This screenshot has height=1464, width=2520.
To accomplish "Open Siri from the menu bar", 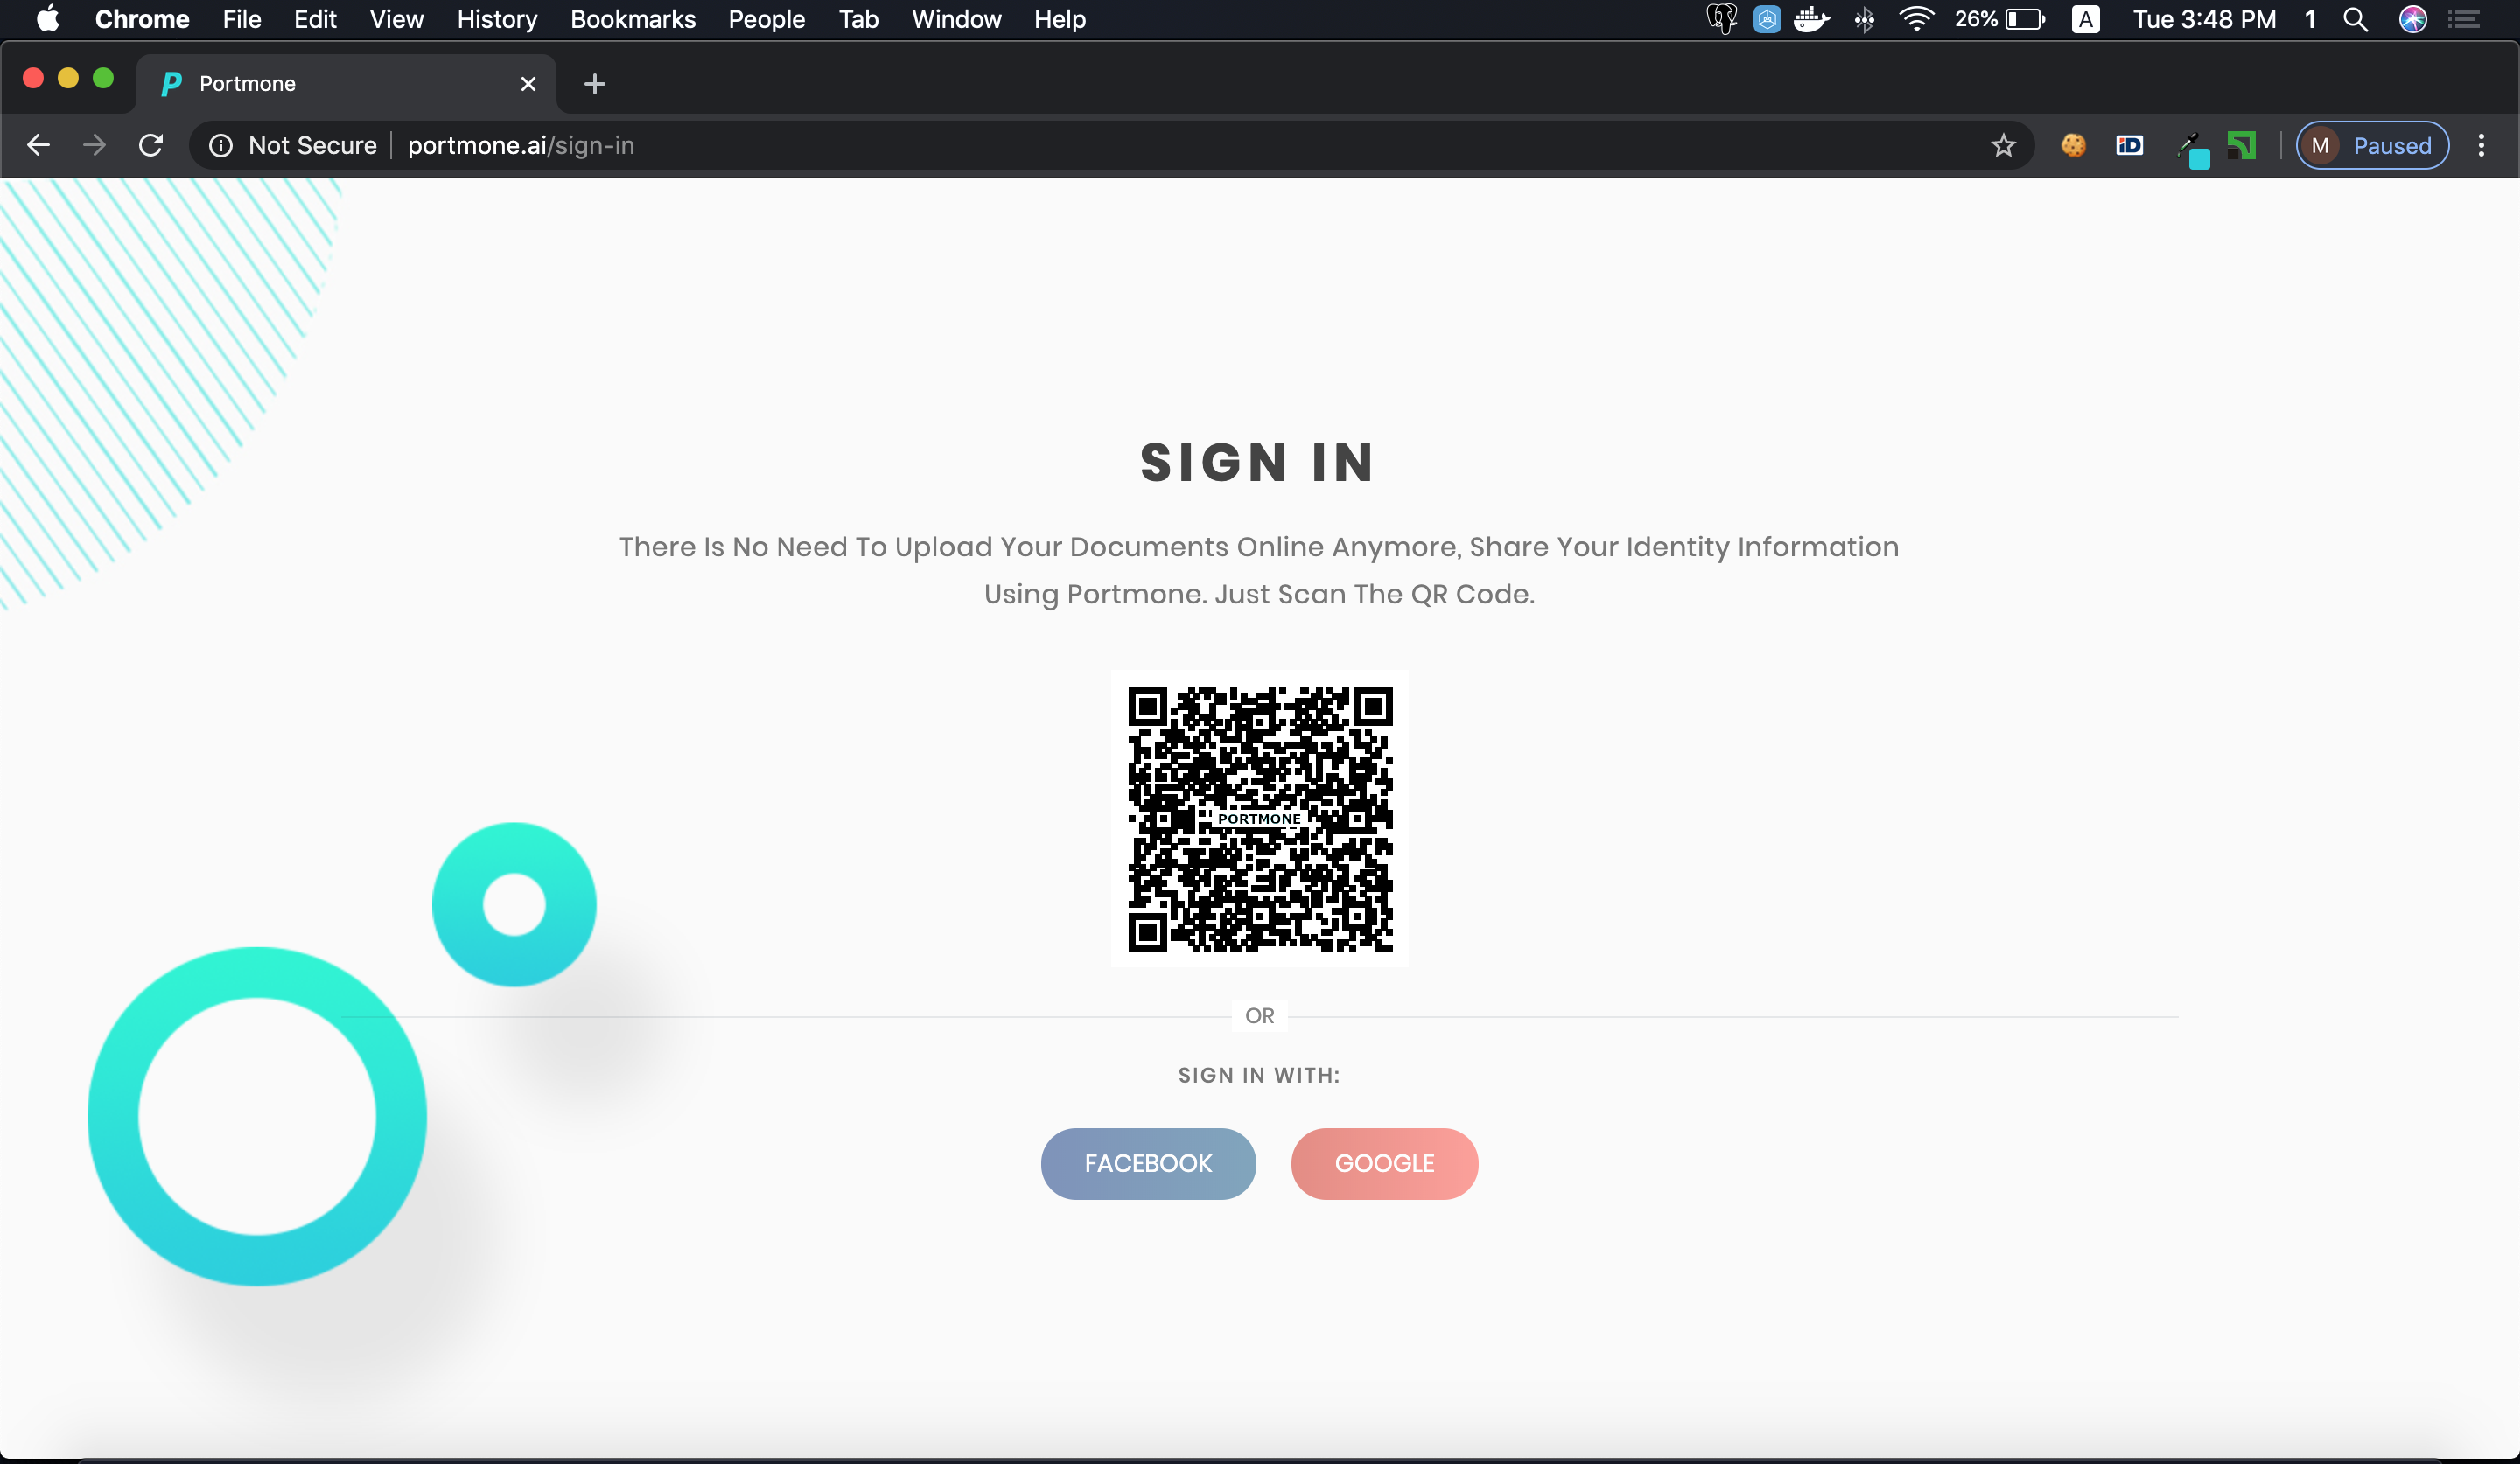I will point(2413,19).
